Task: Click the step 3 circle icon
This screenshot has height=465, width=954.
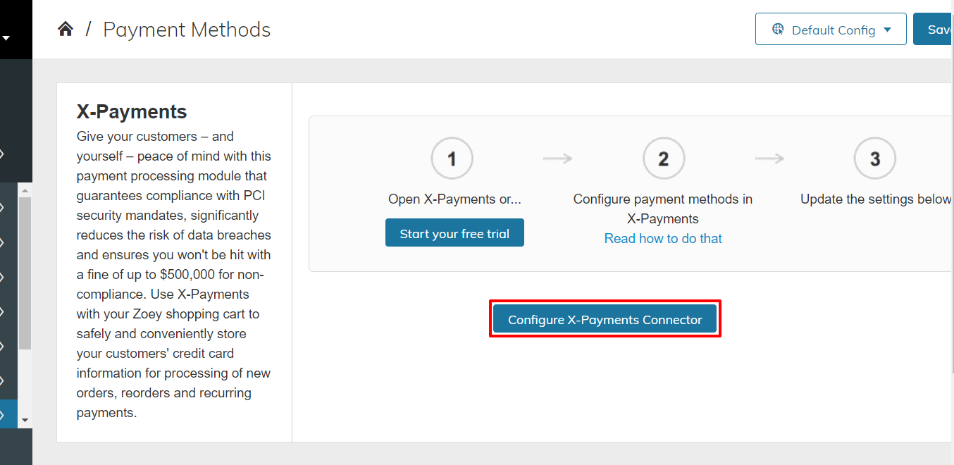Action: (874, 159)
